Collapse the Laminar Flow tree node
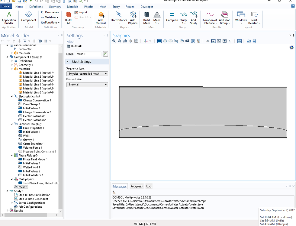The width and height of the screenshot is (296, 226). (x=12, y=124)
